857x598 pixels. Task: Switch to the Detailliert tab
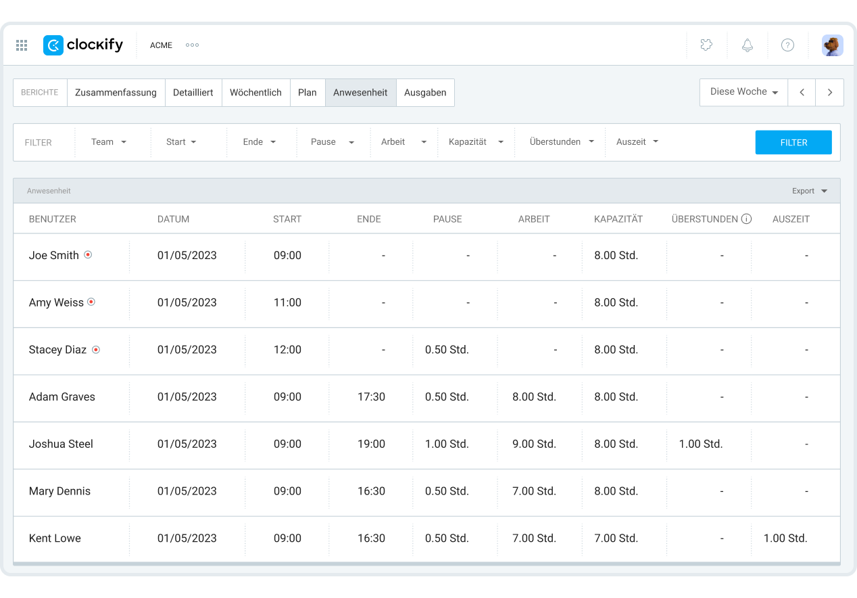click(193, 93)
